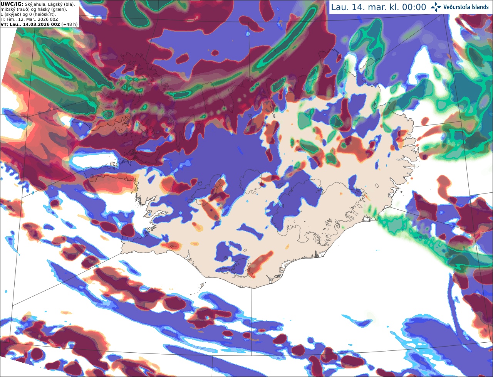The width and height of the screenshot is (493, 377).
Task: Click the 'miðský (rauð) og háský (græn).' legend line
Action: [x=34, y=9]
